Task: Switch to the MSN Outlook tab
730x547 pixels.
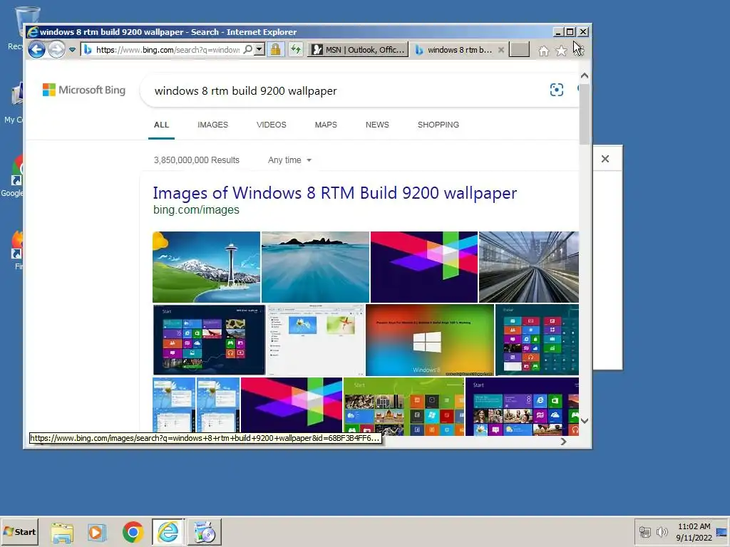Action: coord(358,50)
